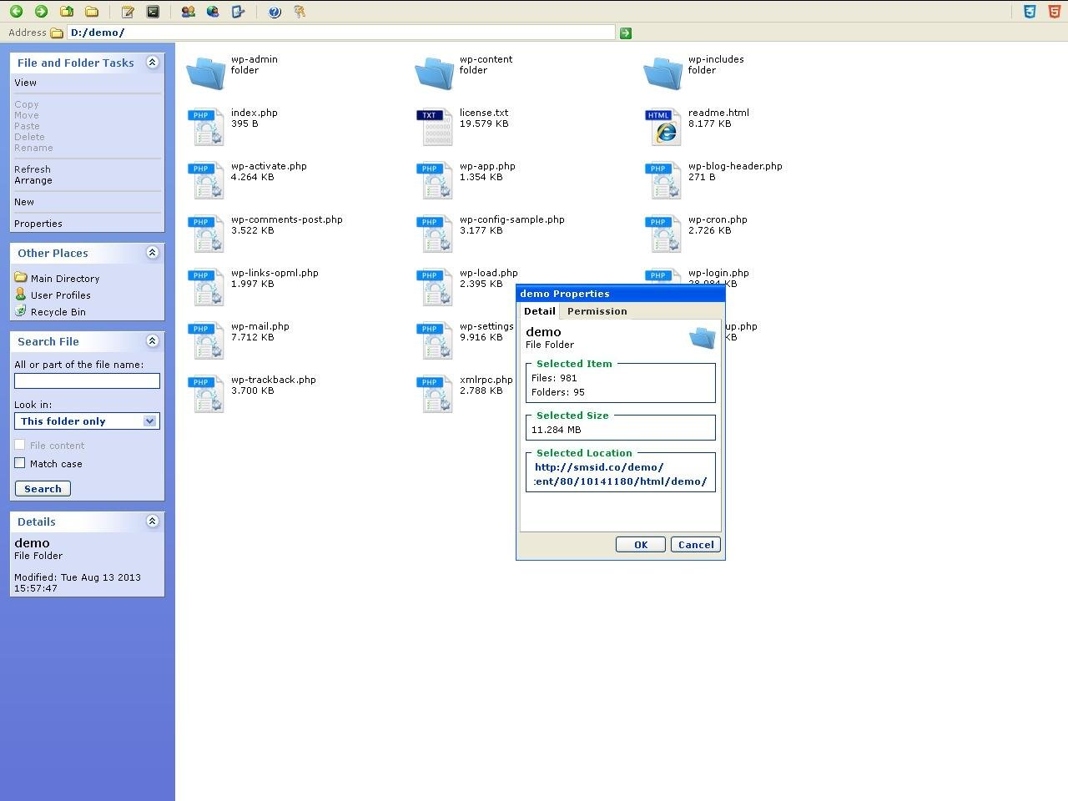Screen dimensions: 1068x801
Task: Toggle the File content checkbox
Action: click(x=19, y=445)
